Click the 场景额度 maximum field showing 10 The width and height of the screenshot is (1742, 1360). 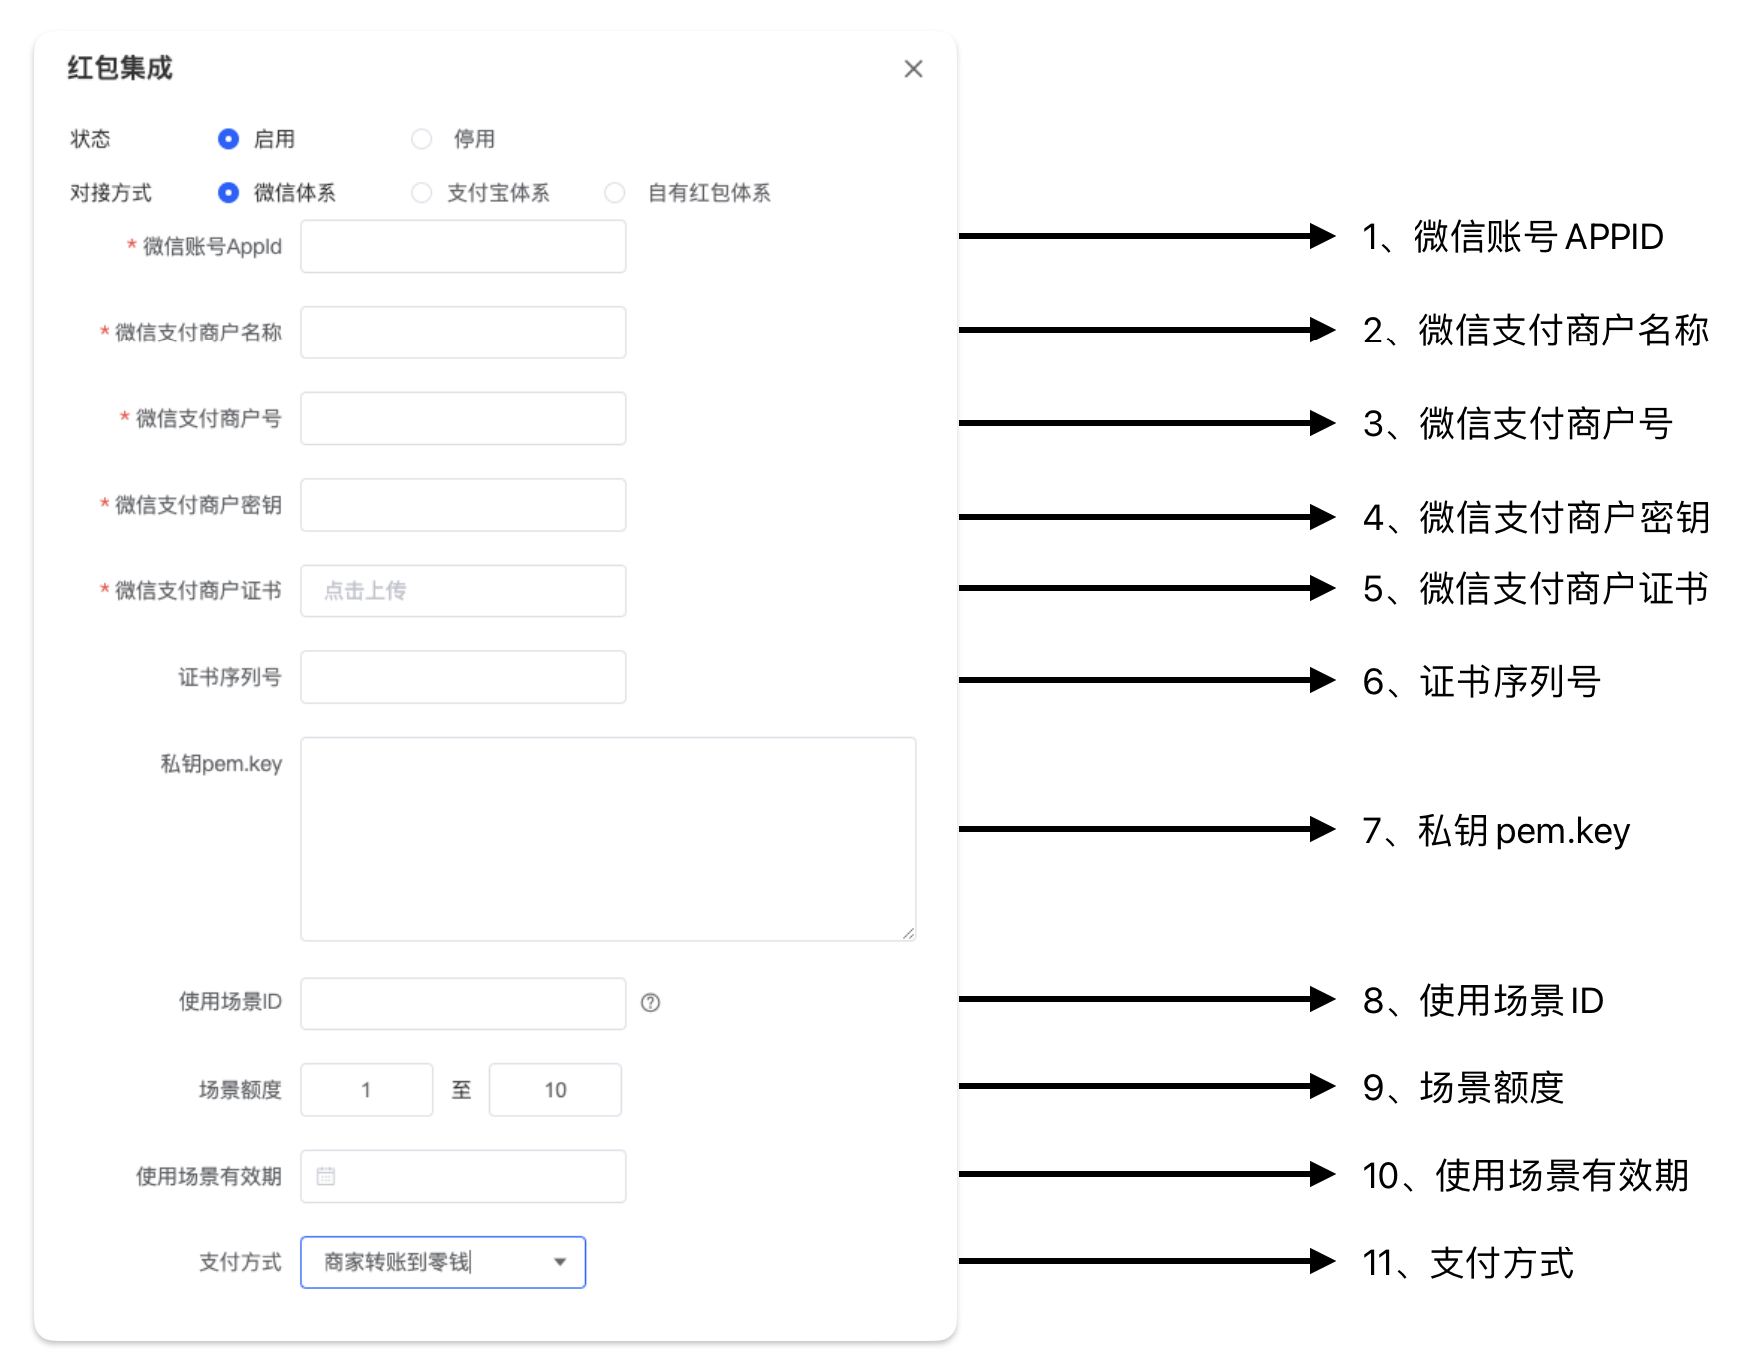point(555,1090)
